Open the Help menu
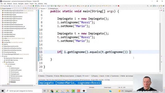165x93 pixels. pos(45,4)
